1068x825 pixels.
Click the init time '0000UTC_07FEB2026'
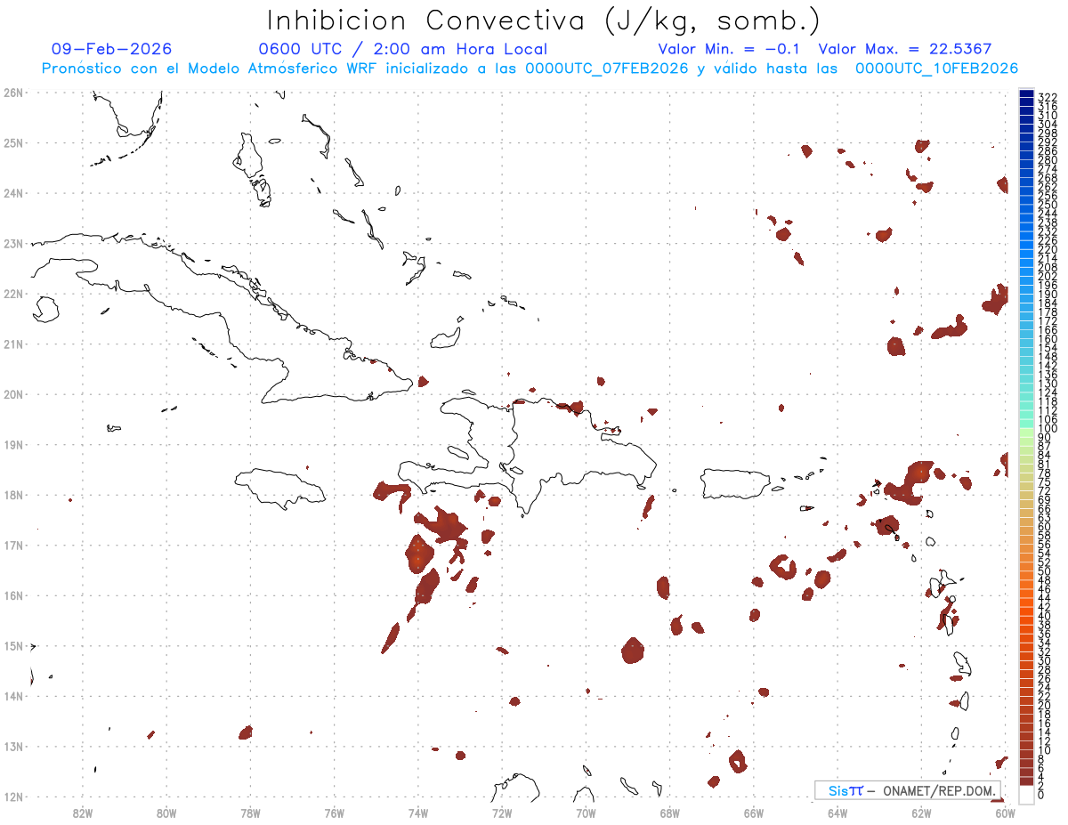coord(607,69)
